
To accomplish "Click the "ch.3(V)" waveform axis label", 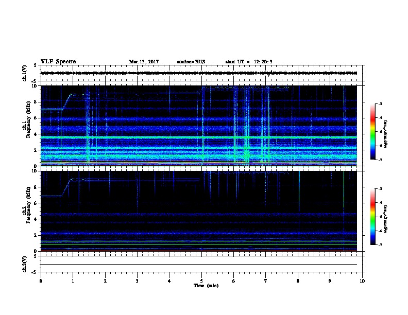I will (x=24, y=264).
